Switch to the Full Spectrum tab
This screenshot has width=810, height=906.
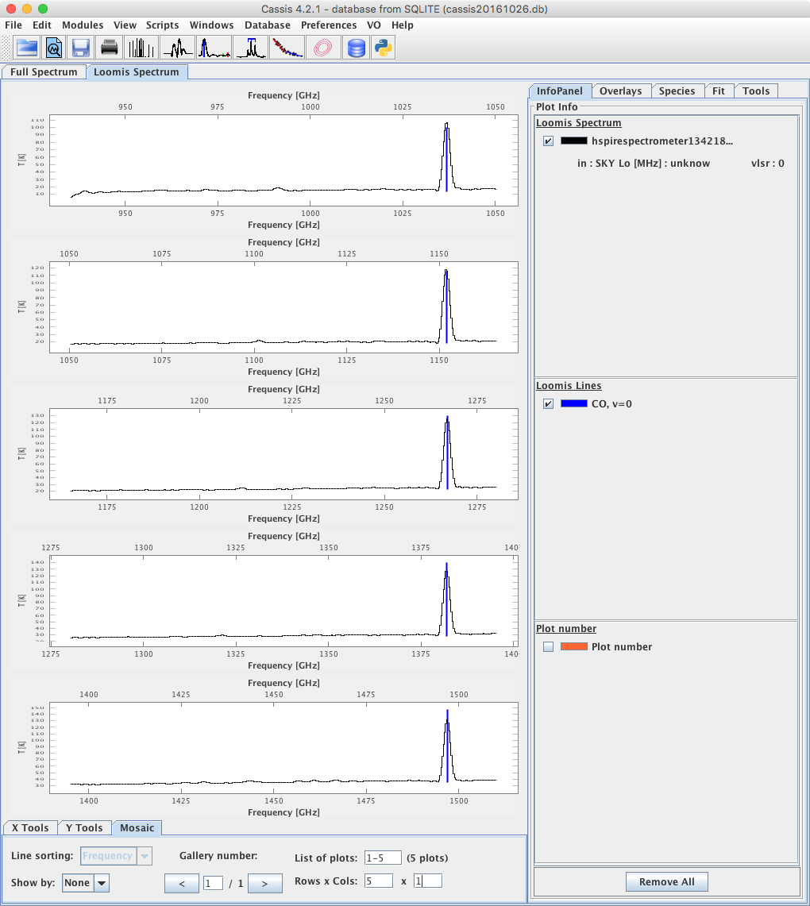[x=44, y=71]
